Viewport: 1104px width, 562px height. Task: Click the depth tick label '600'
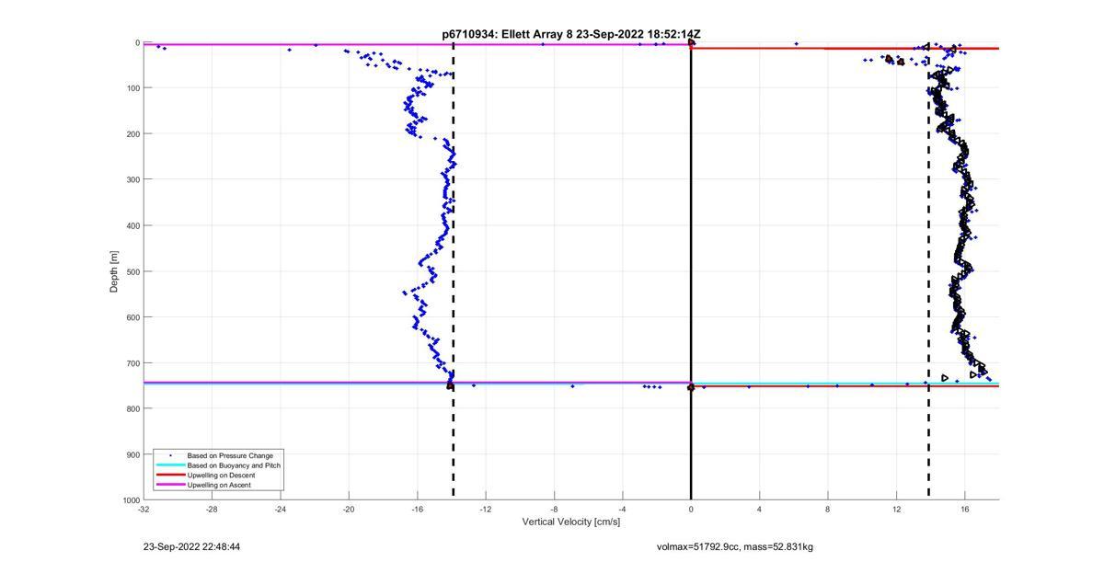coord(132,317)
